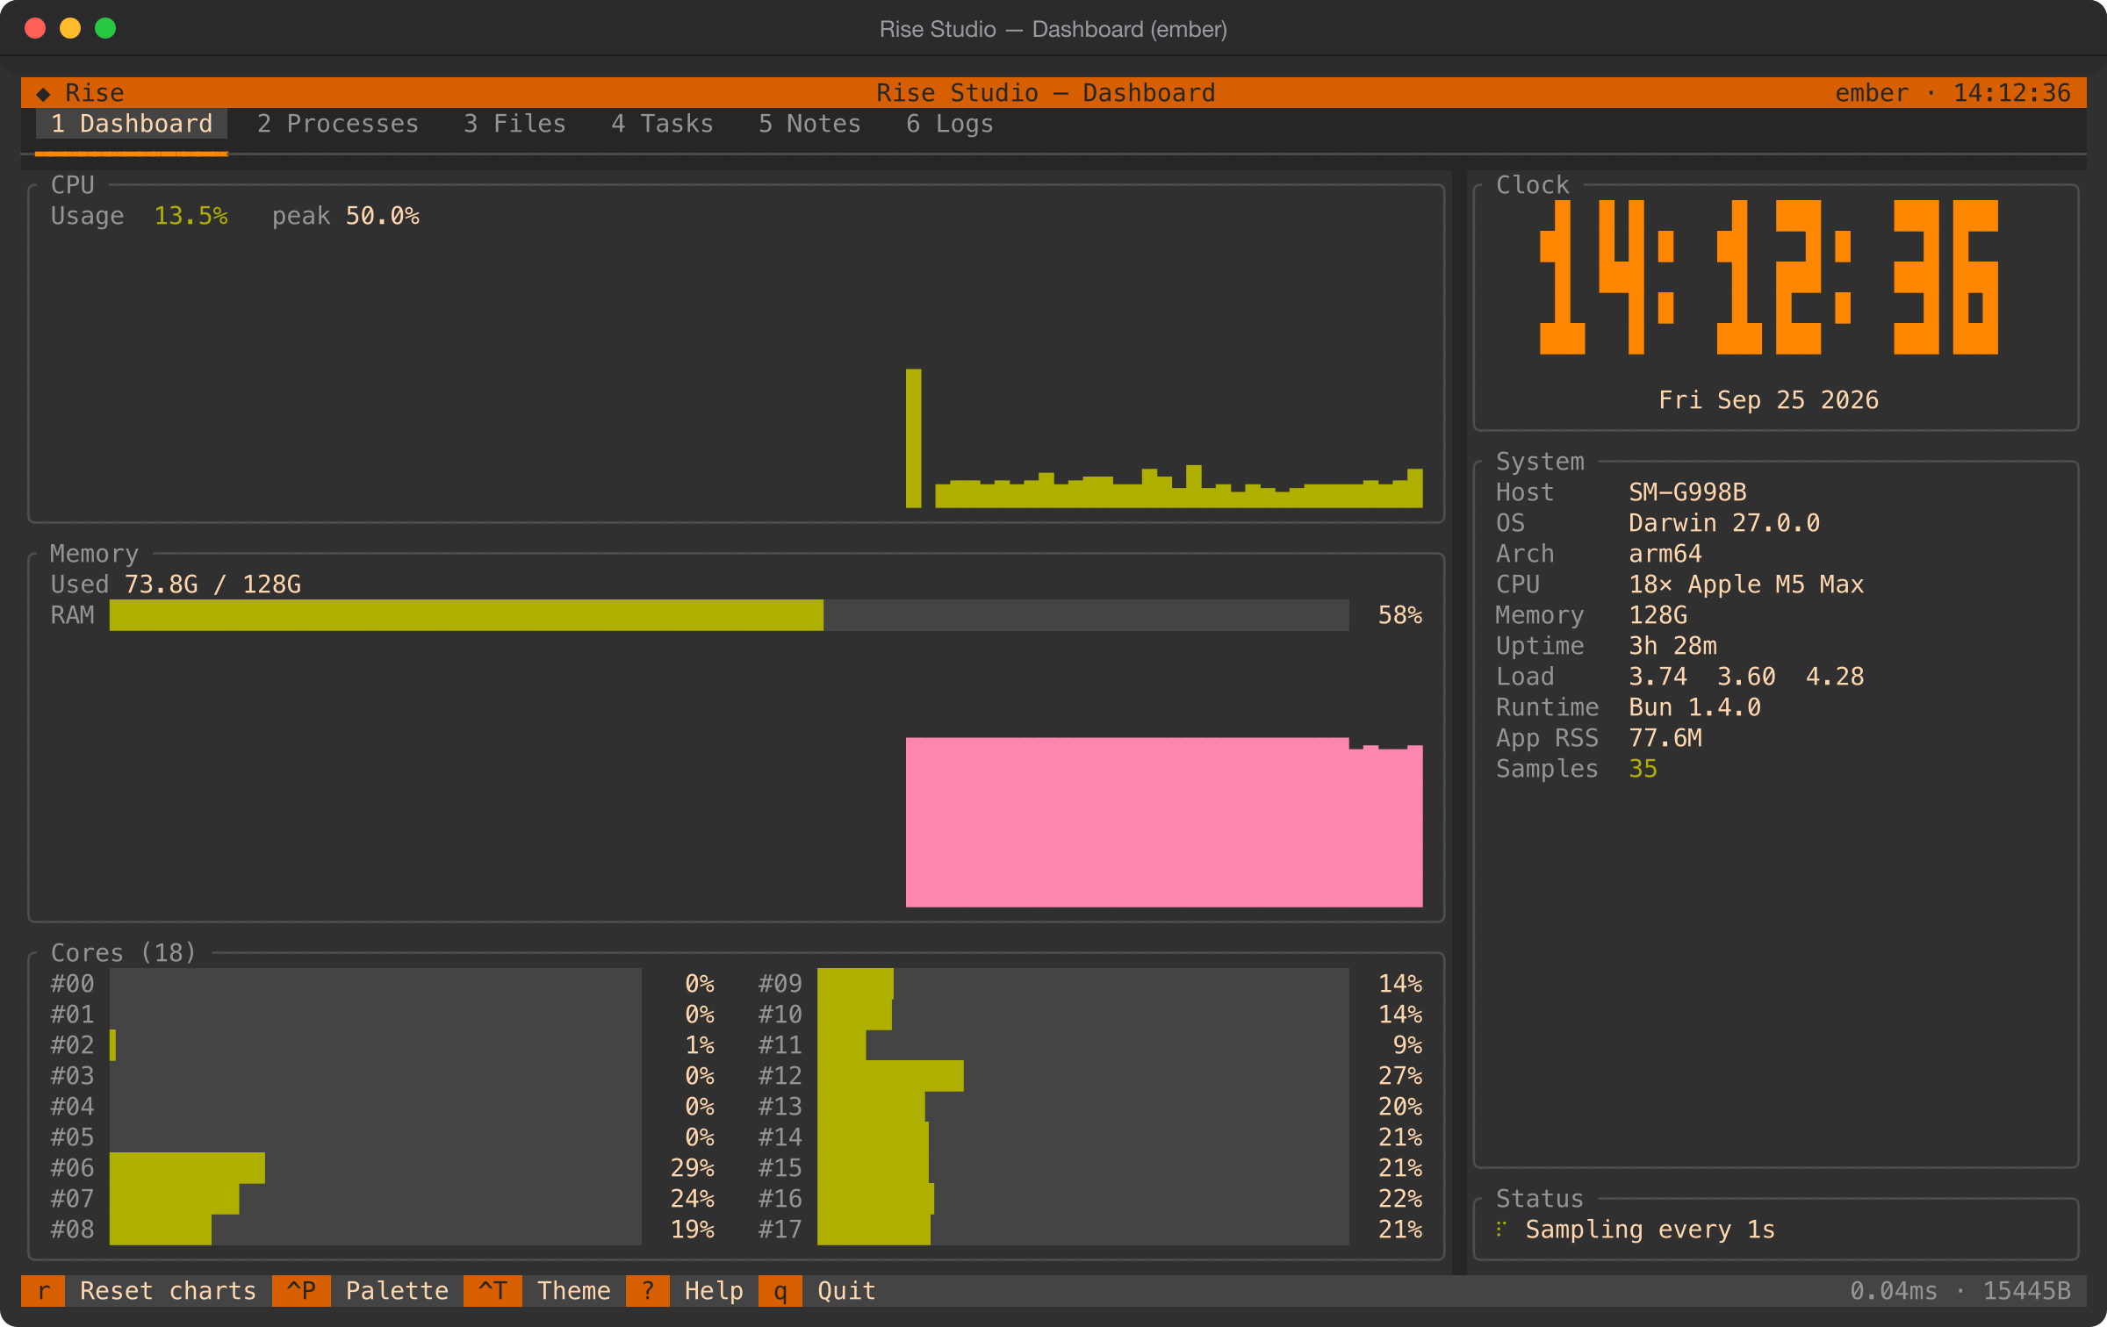Click the Rise diamond logo icon

pos(43,93)
